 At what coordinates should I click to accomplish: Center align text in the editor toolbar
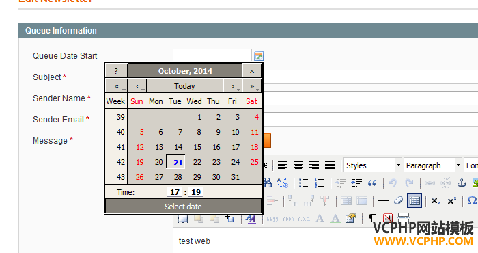298,165
